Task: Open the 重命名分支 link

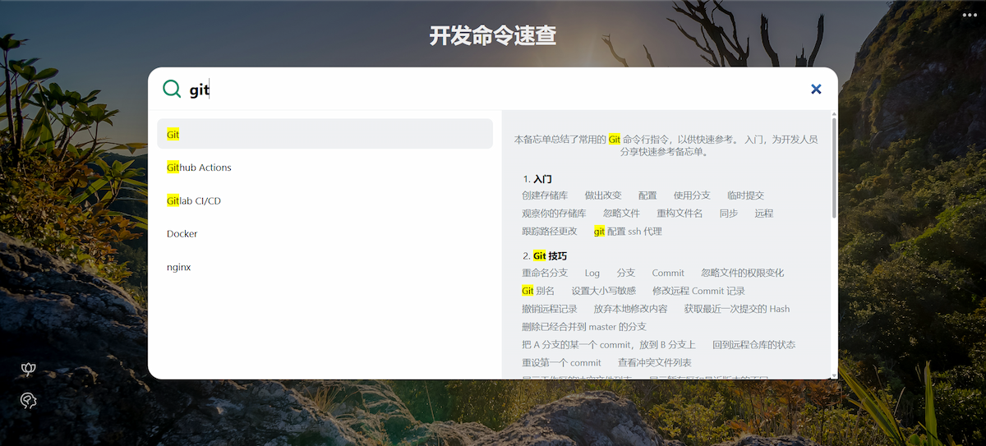Action: pyautogui.click(x=545, y=273)
